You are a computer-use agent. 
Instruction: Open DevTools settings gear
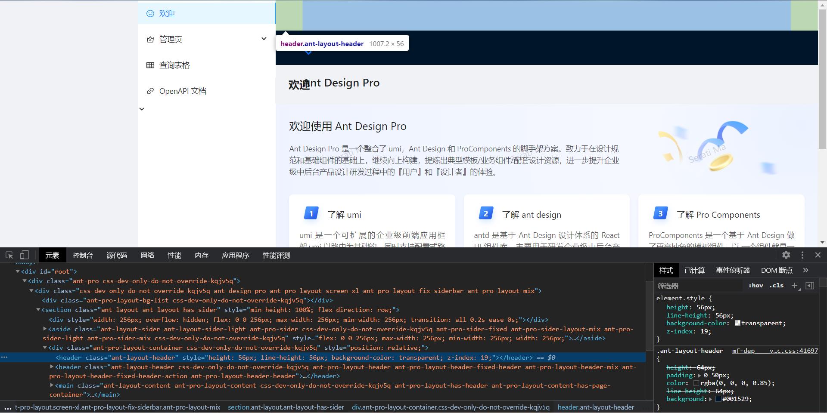point(787,255)
